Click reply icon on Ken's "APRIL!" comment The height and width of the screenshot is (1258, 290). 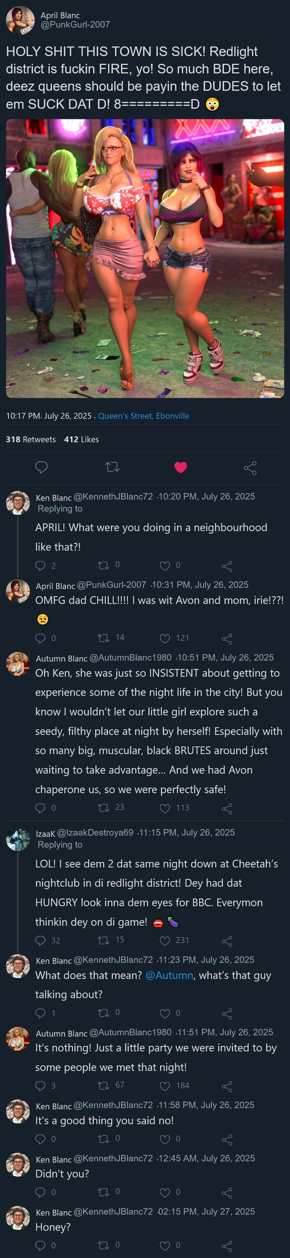(x=40, y=566)
